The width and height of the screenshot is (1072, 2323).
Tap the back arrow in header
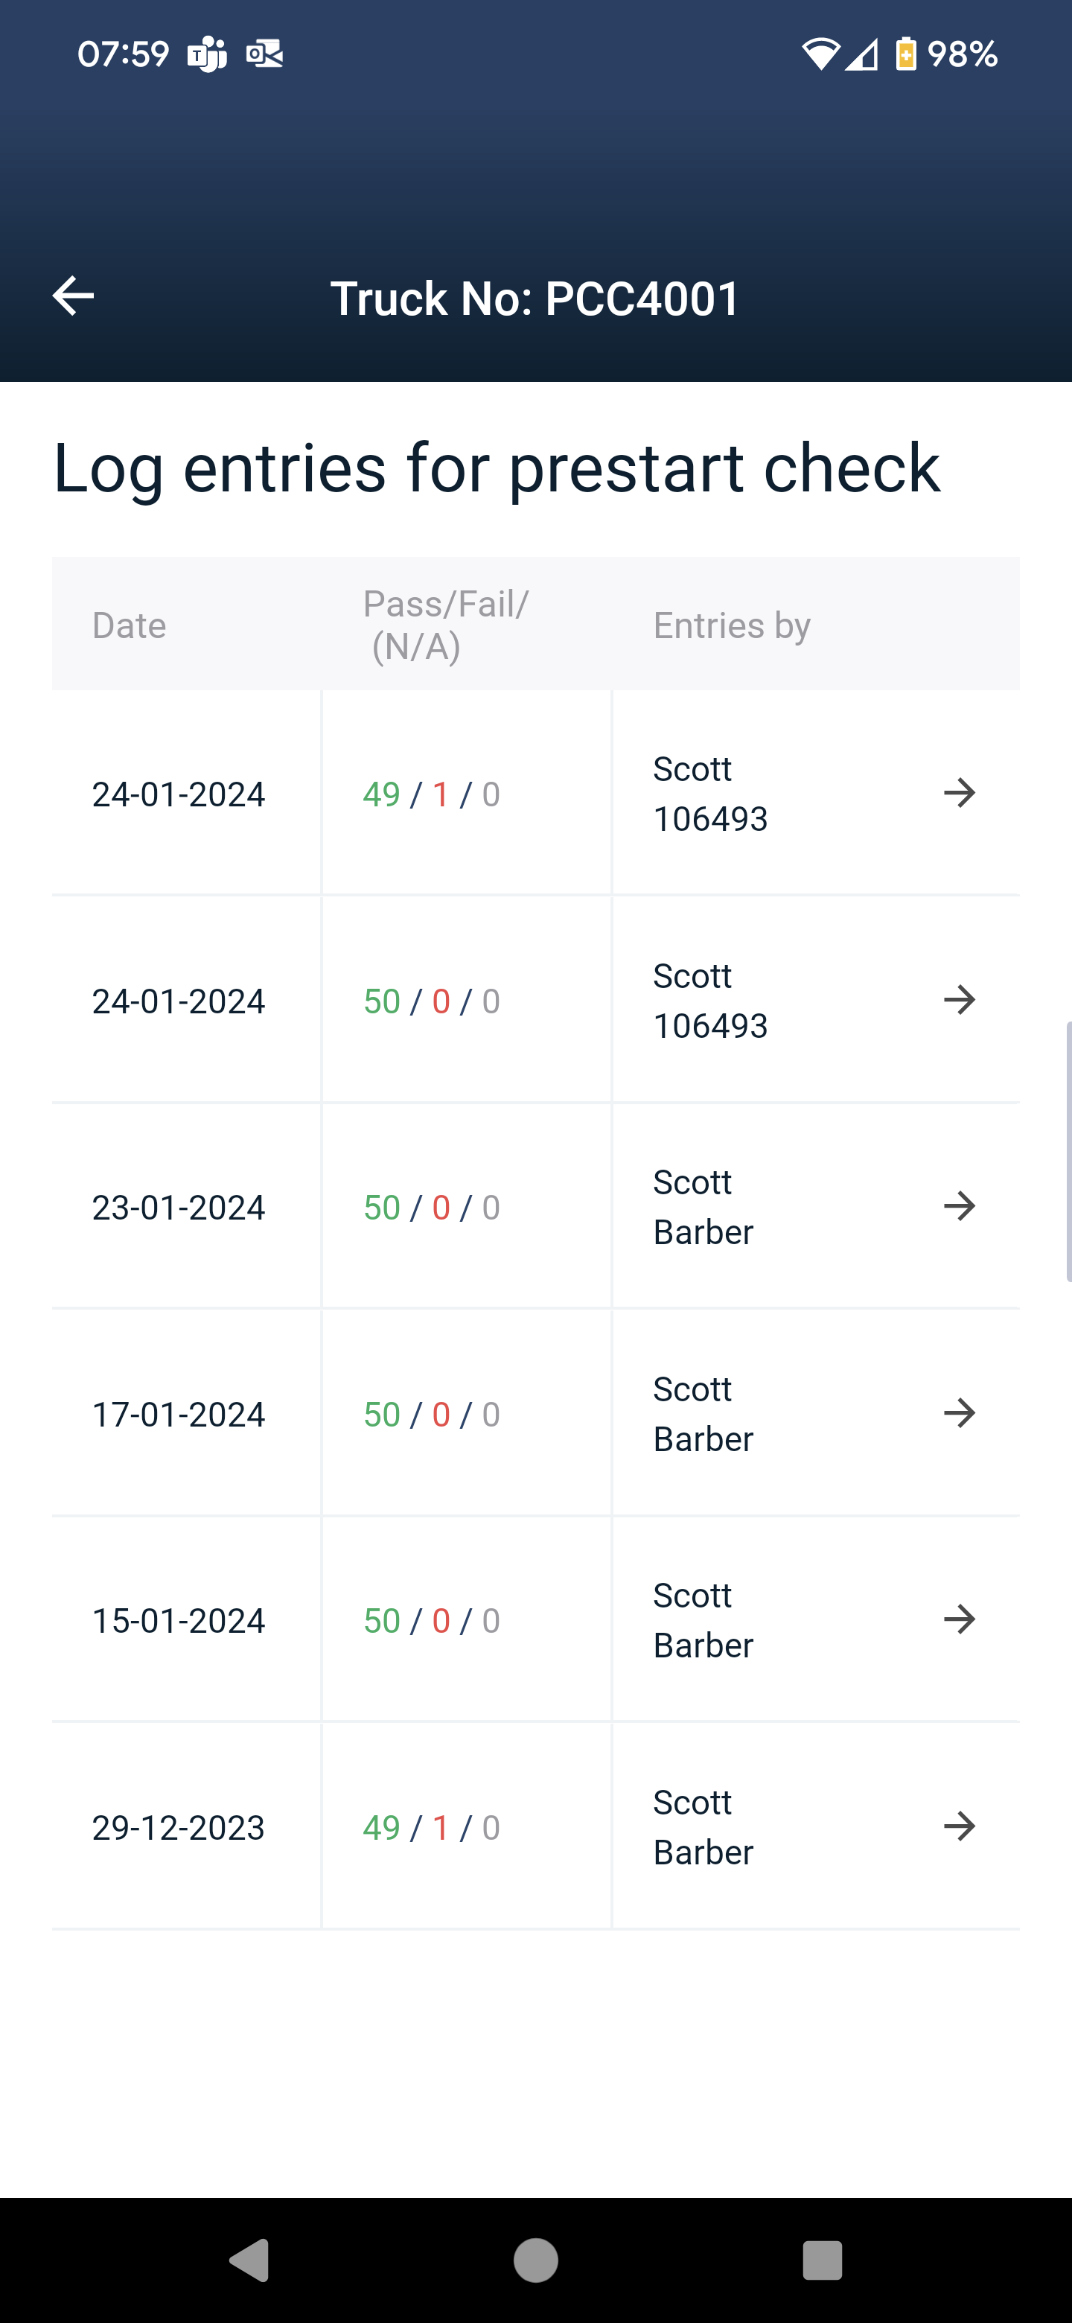[73, 296]
